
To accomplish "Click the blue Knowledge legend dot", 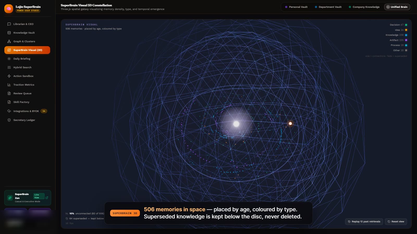I will click(406, 35).
